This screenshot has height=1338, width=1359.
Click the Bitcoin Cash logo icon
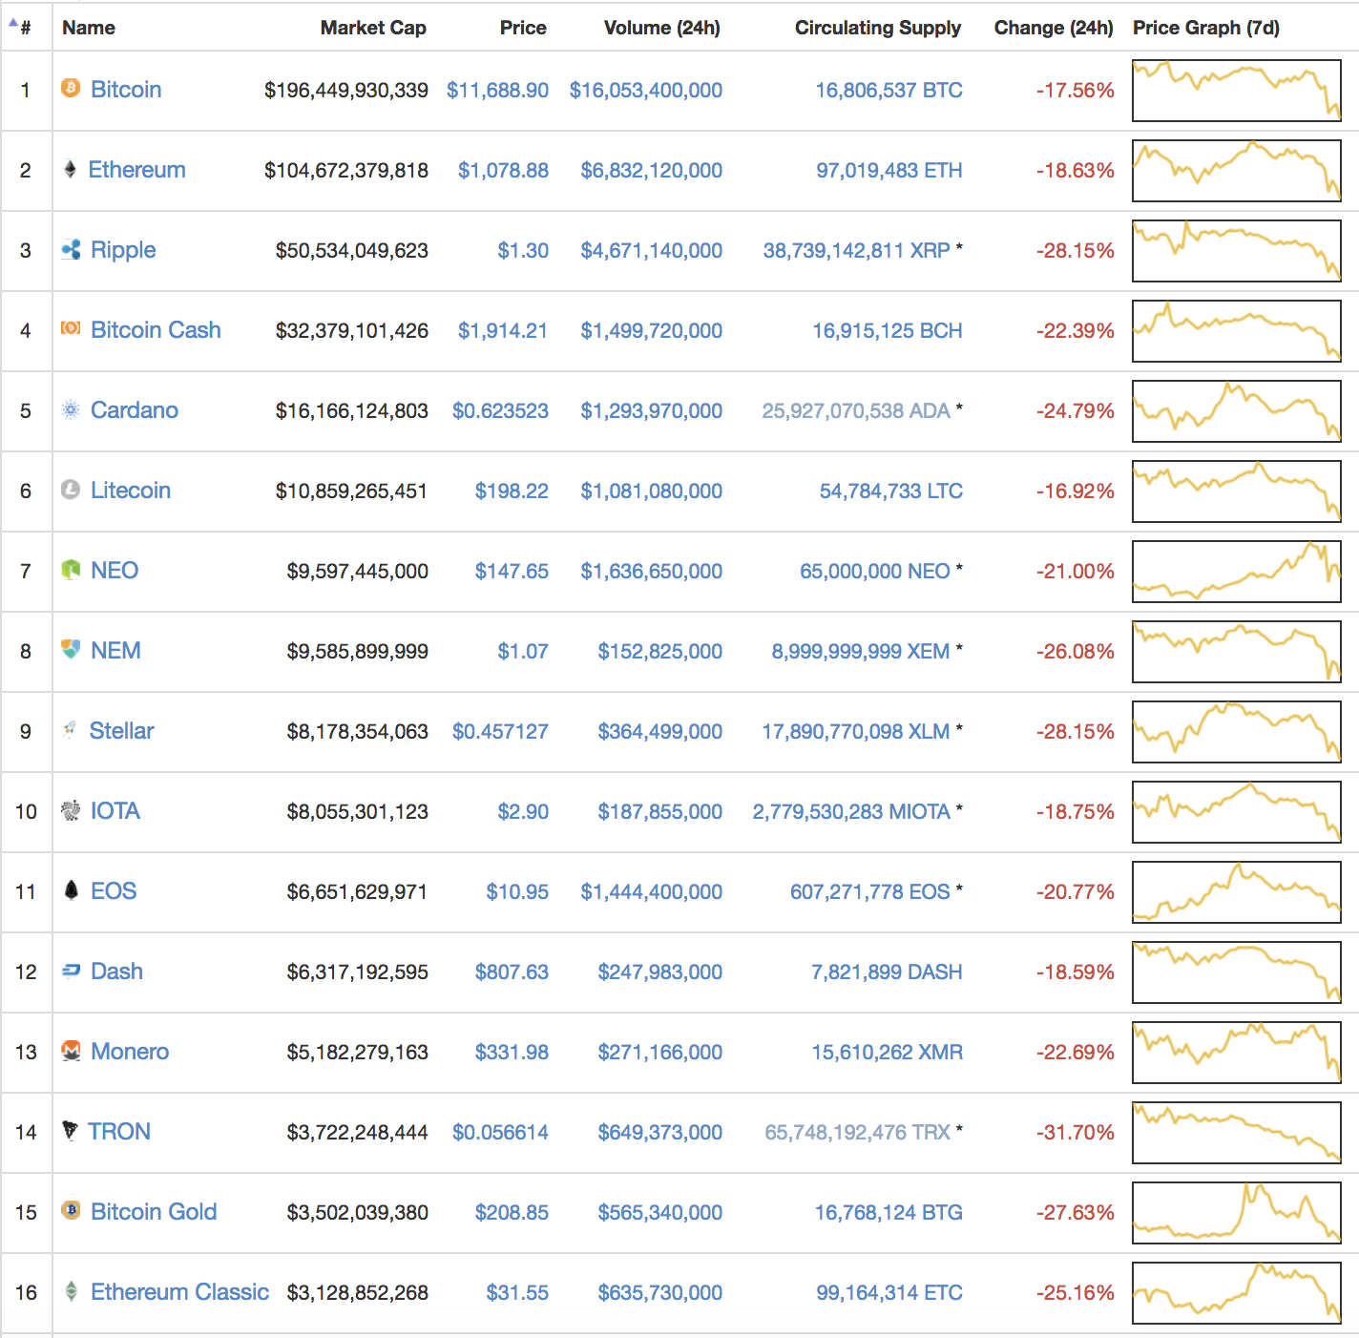(71, 328)
